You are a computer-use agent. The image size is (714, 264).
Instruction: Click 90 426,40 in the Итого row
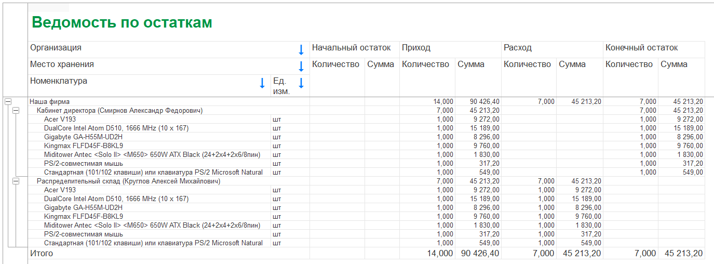(480, 254)
